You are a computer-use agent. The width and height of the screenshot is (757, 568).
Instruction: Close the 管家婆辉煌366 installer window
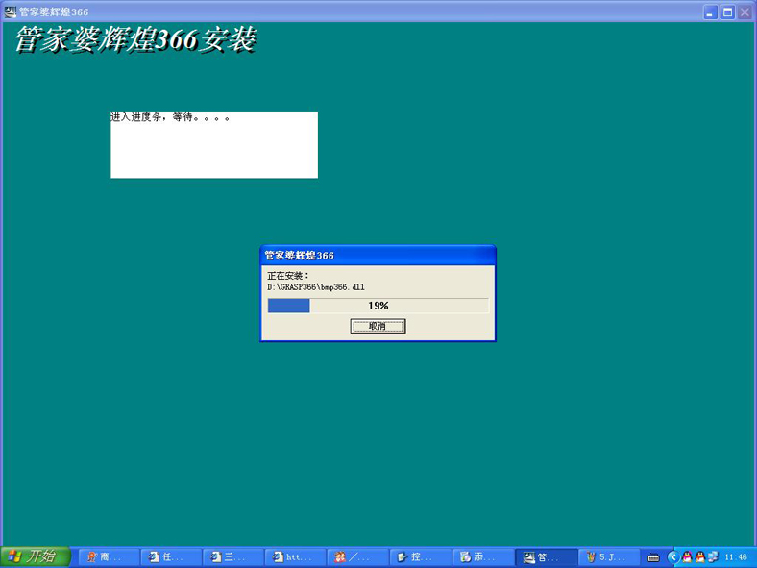745,12
